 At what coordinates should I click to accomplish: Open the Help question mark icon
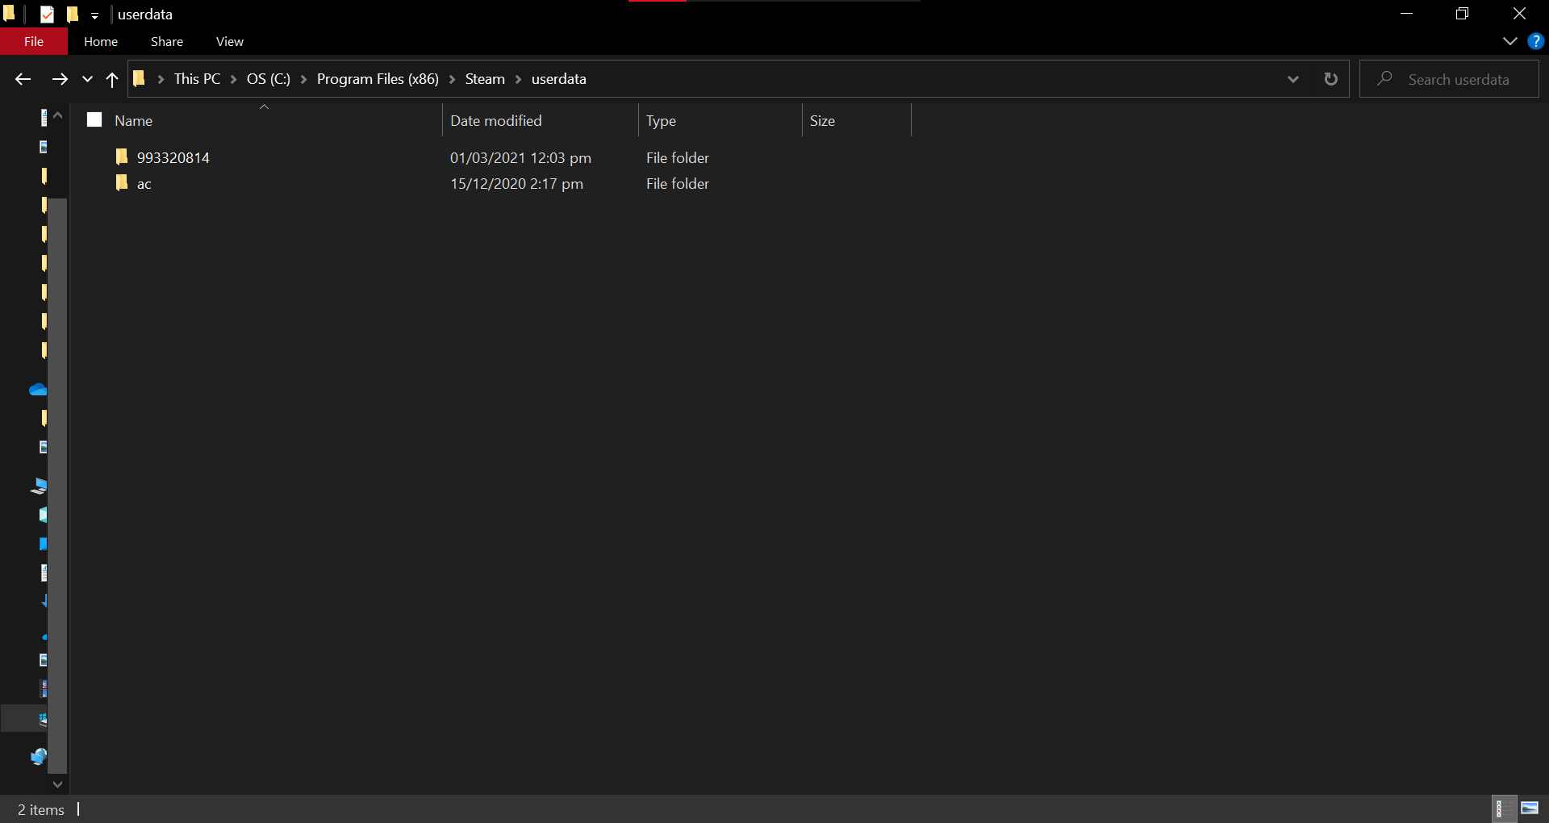[x=1535, y=41]
